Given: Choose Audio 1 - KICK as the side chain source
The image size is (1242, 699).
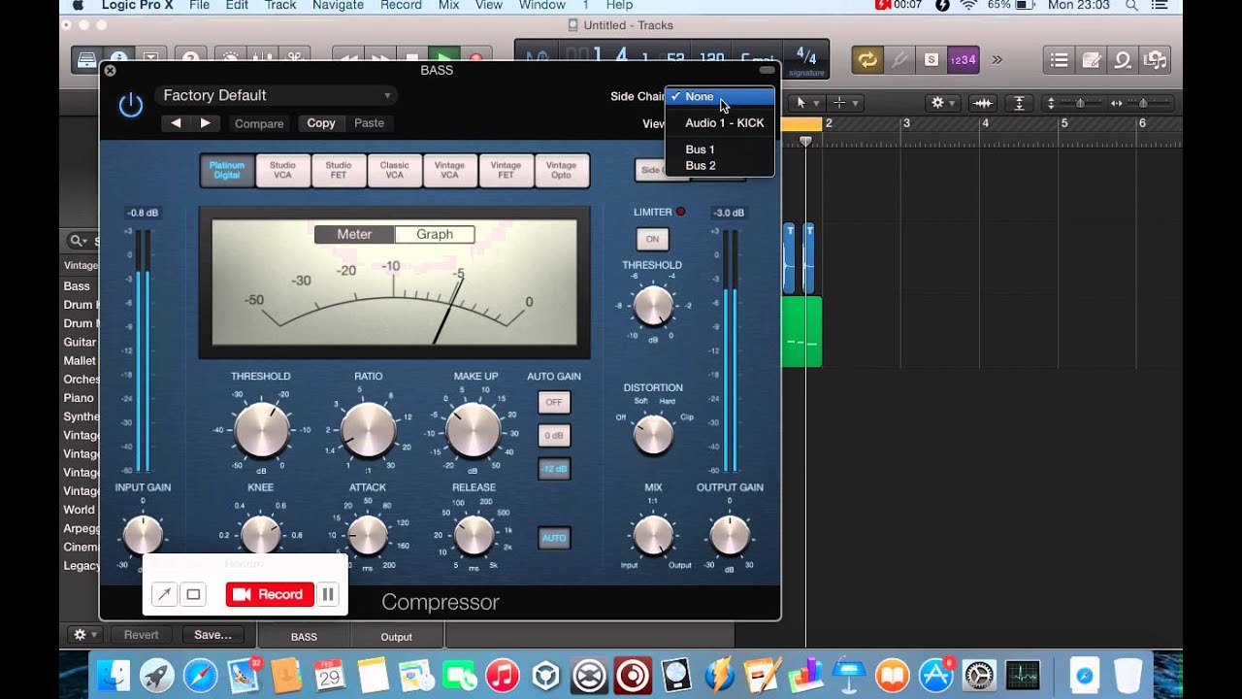Looking at the screenshot, I should click(720, 123).
